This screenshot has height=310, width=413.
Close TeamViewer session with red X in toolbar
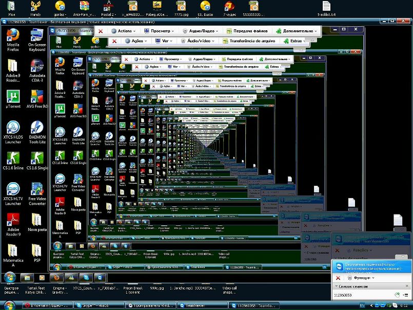point(101,31)
